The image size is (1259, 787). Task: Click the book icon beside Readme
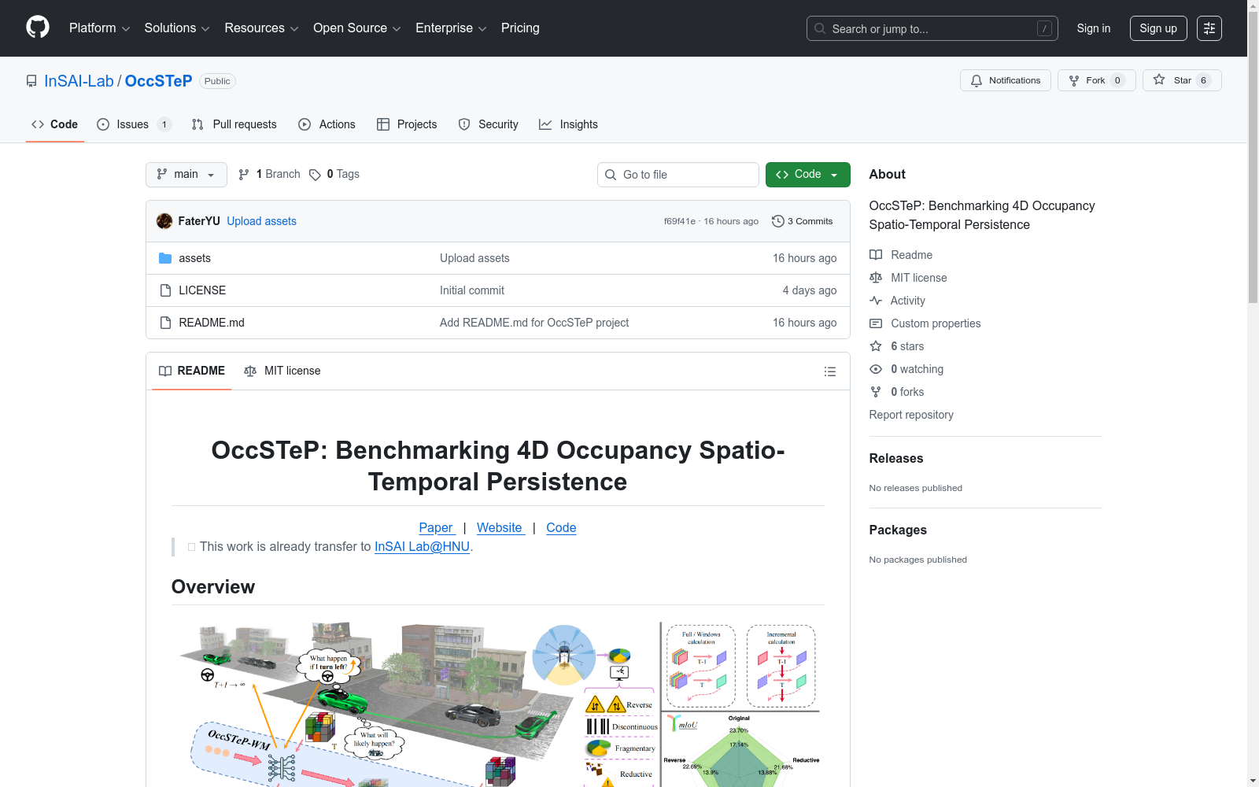tap(876, 255)
